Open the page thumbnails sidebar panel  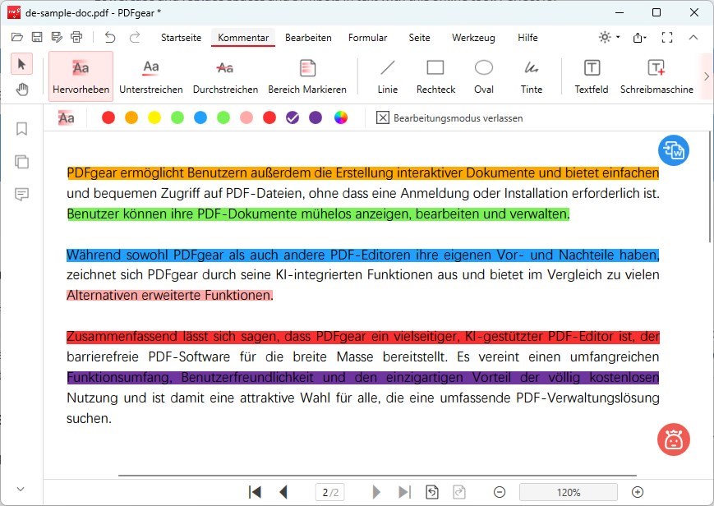pos(21,162)
